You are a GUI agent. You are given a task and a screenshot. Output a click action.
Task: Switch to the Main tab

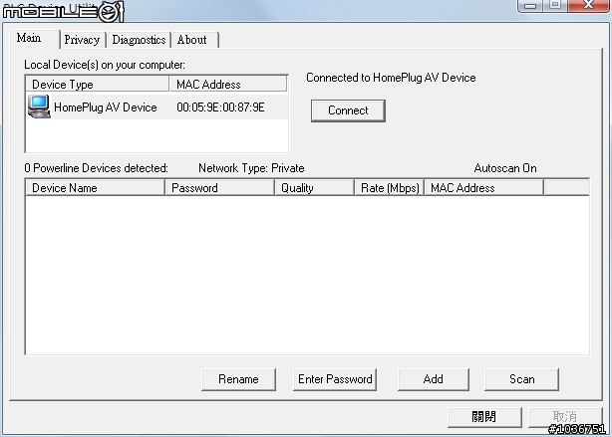(34, 39)
